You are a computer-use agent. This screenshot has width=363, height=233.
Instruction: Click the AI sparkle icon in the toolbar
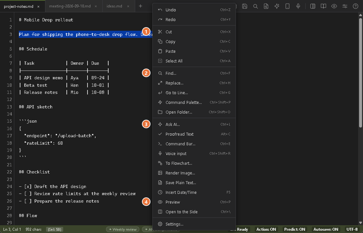pos(277,6)
